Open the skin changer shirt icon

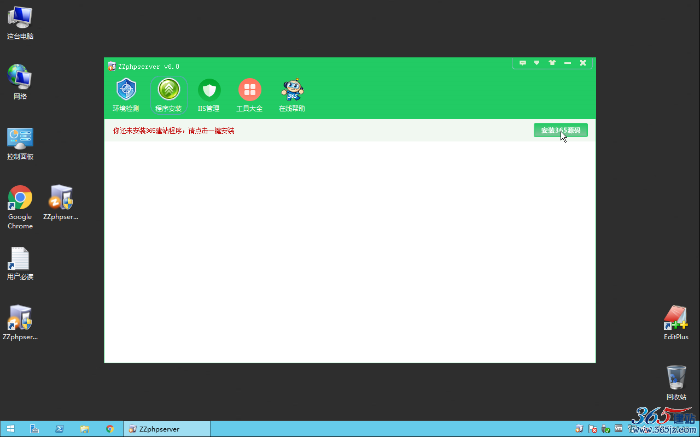[552, 63]
